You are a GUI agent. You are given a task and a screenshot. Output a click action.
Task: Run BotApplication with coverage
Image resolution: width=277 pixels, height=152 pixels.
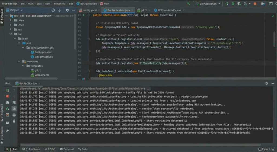(239, 4)
